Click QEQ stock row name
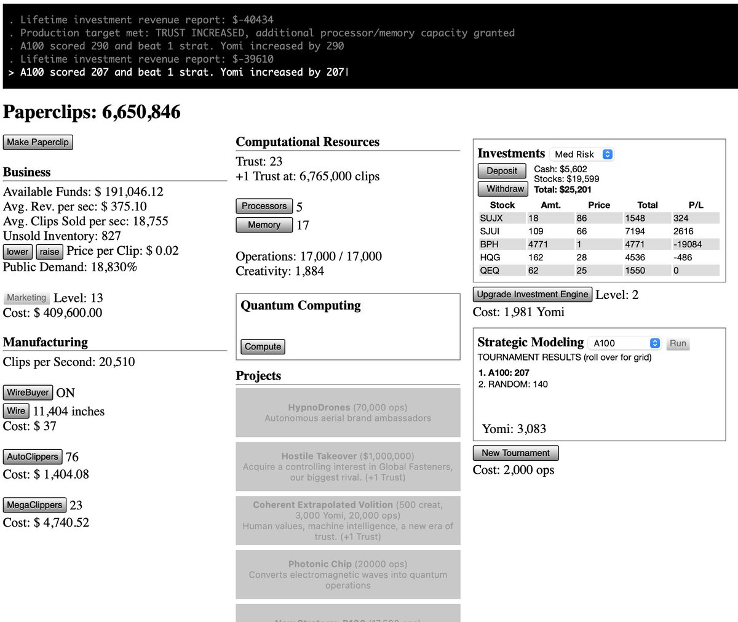The image size is (738, 622). point(490,270)
